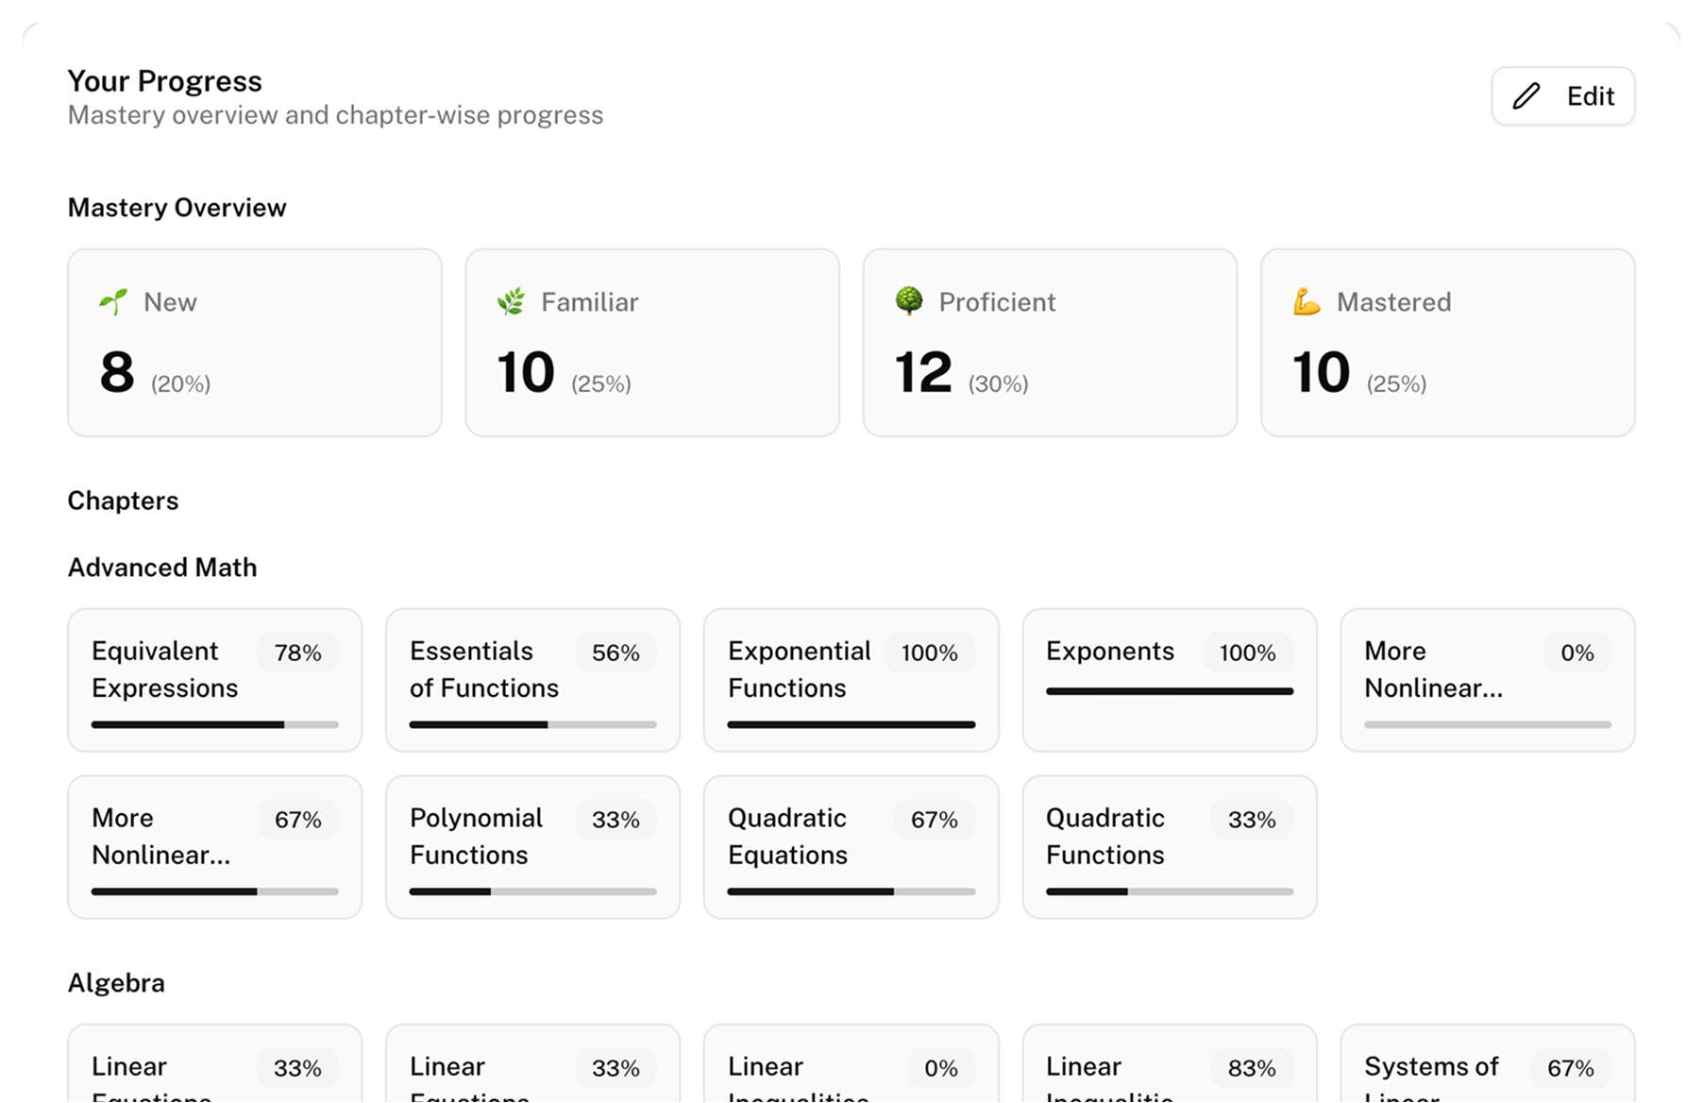Expand the Algebra chapter section
Screen dimensions: 1703x1103
(x=115, y=982)
